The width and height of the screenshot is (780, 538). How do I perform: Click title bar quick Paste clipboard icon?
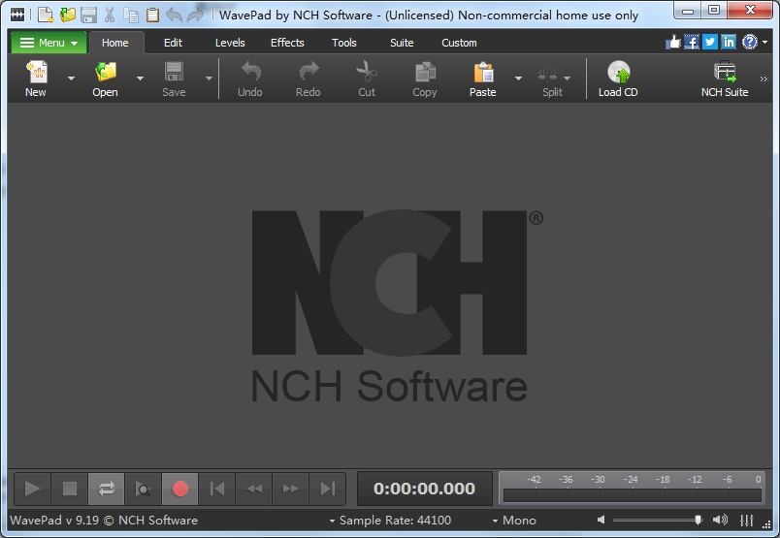click(152, 15)
